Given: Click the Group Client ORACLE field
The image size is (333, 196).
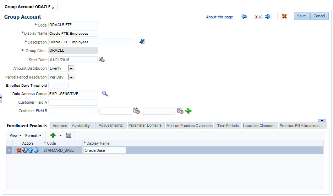Looking at the screenshot, I should click(x=73, y=50).
